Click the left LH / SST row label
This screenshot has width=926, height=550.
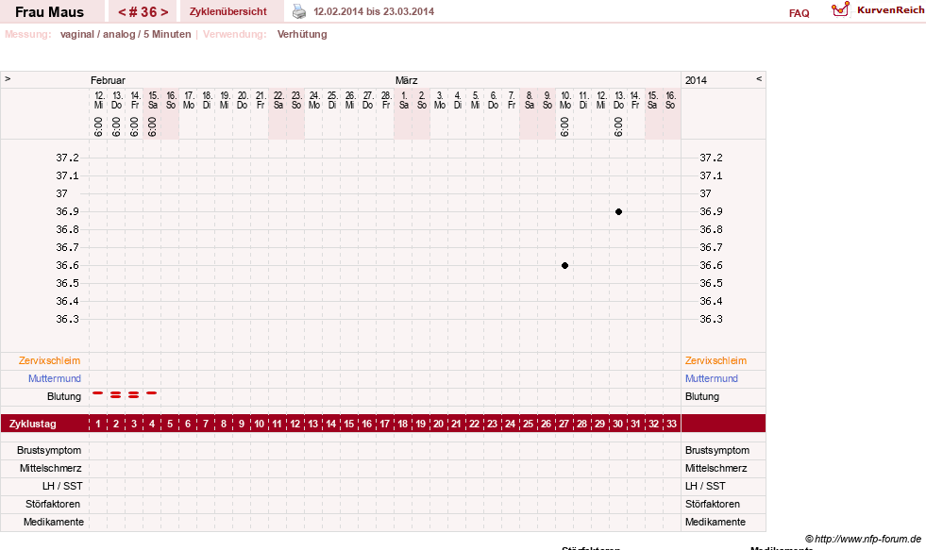[x=62, y=486]
